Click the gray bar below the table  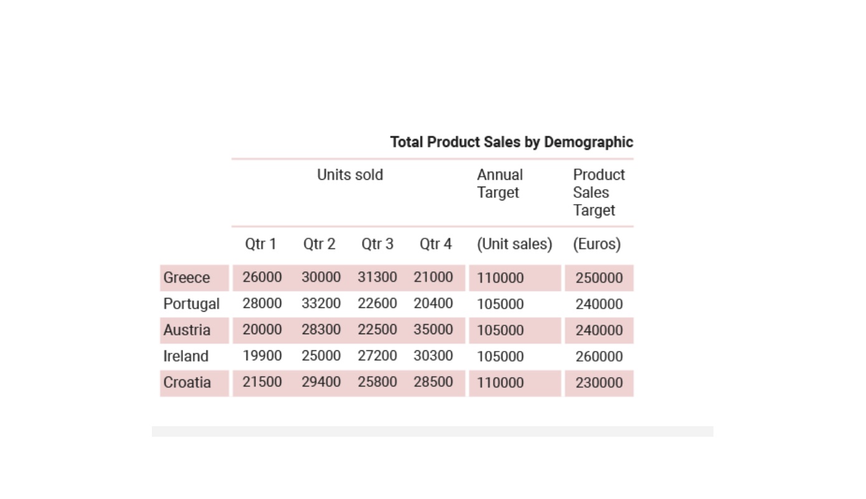tap(433, 431)
